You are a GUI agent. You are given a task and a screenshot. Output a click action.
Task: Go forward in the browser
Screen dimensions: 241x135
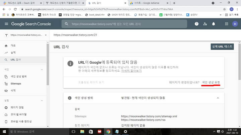(x=9, y=9)
